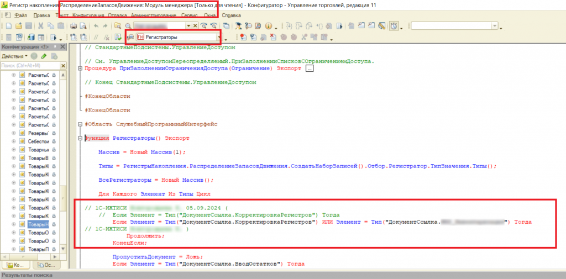Screen dimensions: 566x279
Task: Collapse the СлужебныйПрограммныйИнтерфейс region
Action: coord(80,124)
